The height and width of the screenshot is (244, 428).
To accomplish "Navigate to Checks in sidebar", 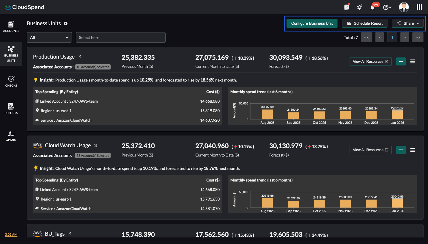I will tap(11, 81).
